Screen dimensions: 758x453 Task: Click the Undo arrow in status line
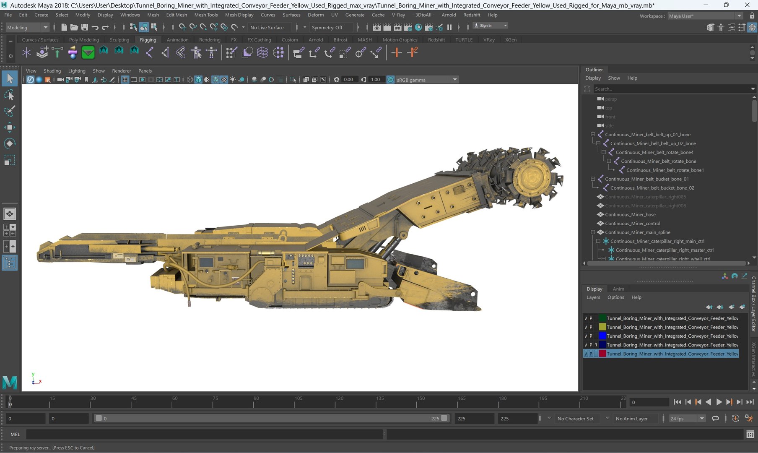tap(95, 27)
